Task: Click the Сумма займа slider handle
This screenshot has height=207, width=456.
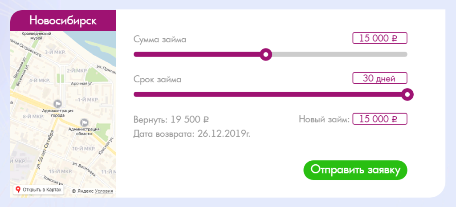Action: pos(266,54)
